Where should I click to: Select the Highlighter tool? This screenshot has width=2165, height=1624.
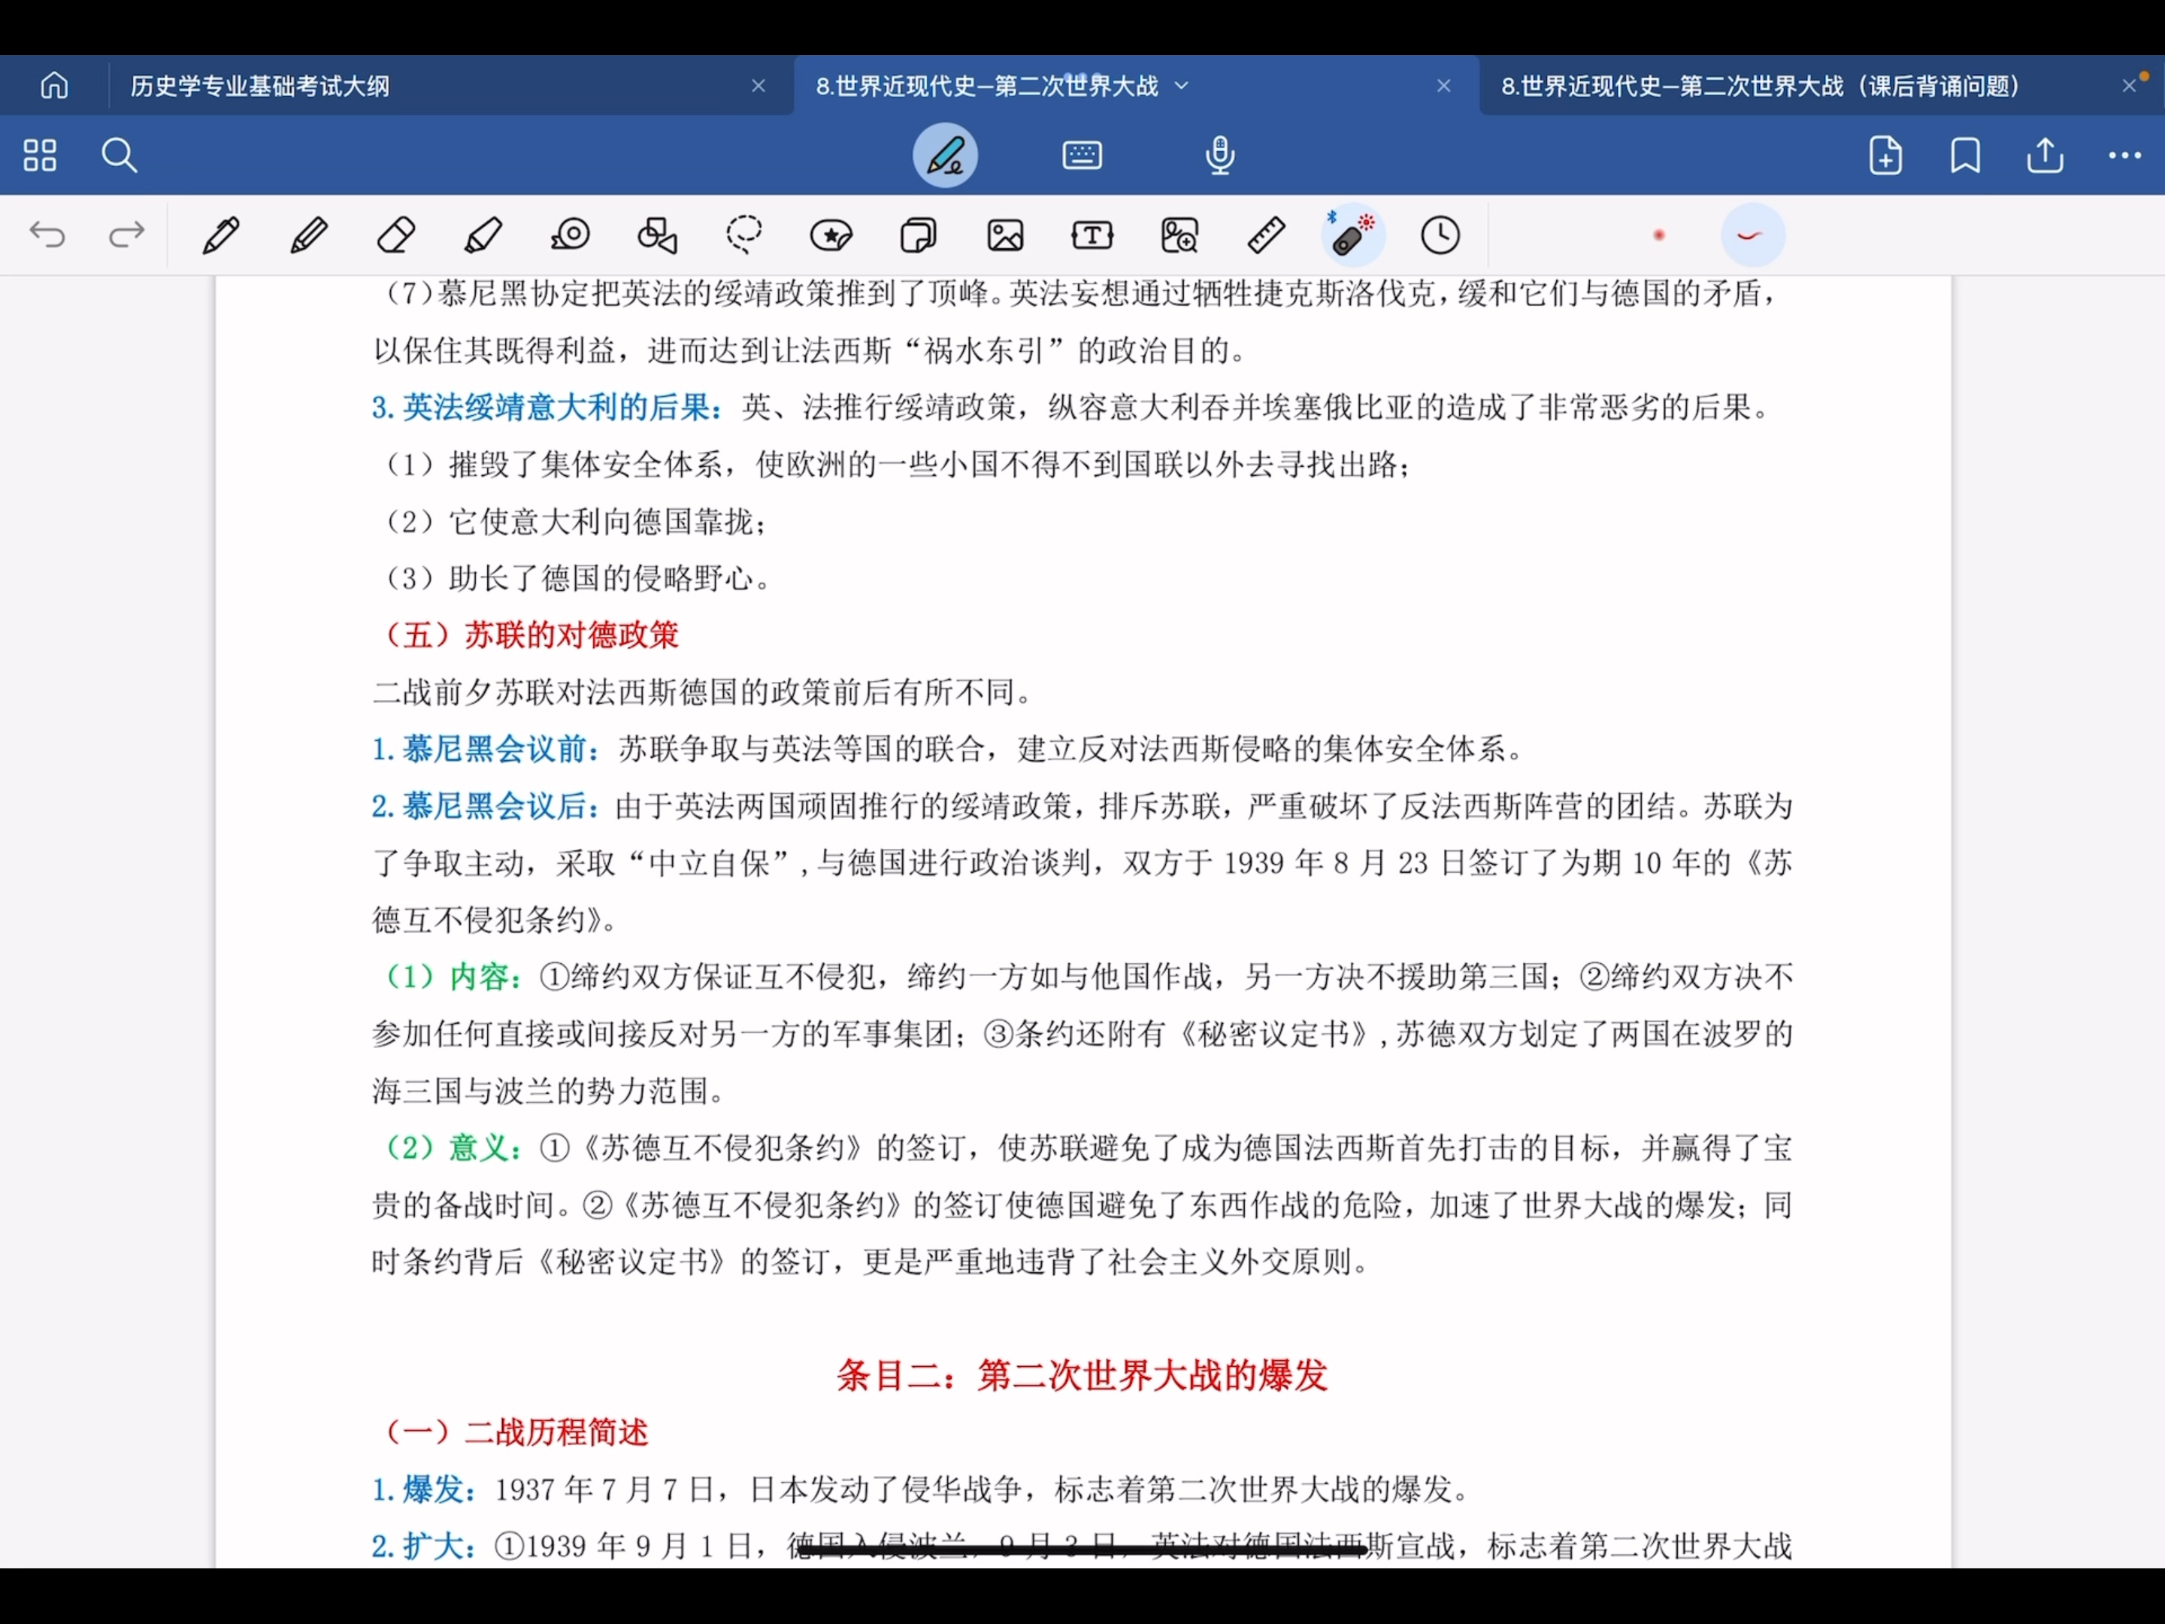point(483,235)
